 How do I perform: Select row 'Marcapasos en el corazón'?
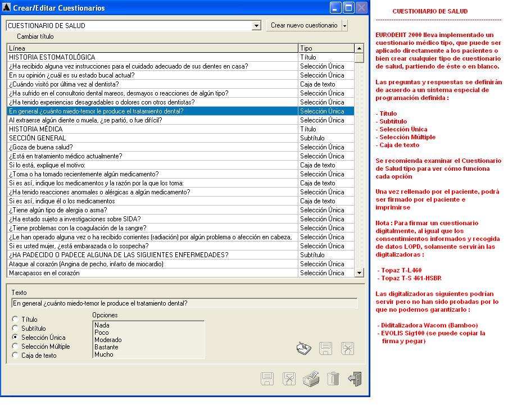pos(180,273)
